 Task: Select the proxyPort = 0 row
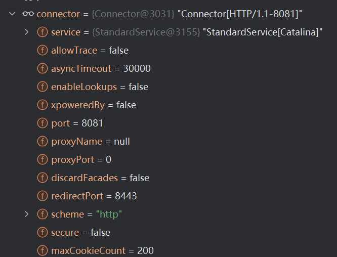(81, 160)
